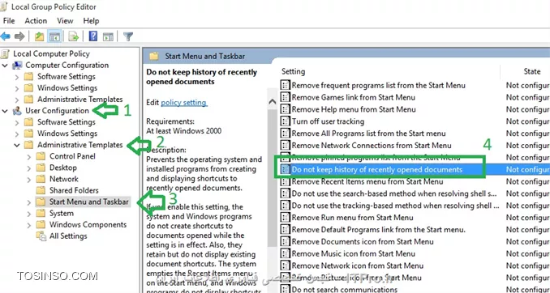Click the Filter funnel toolbar icon
Image resolution: width=550 pixels, height=293 pixels.
coord(128,36)
